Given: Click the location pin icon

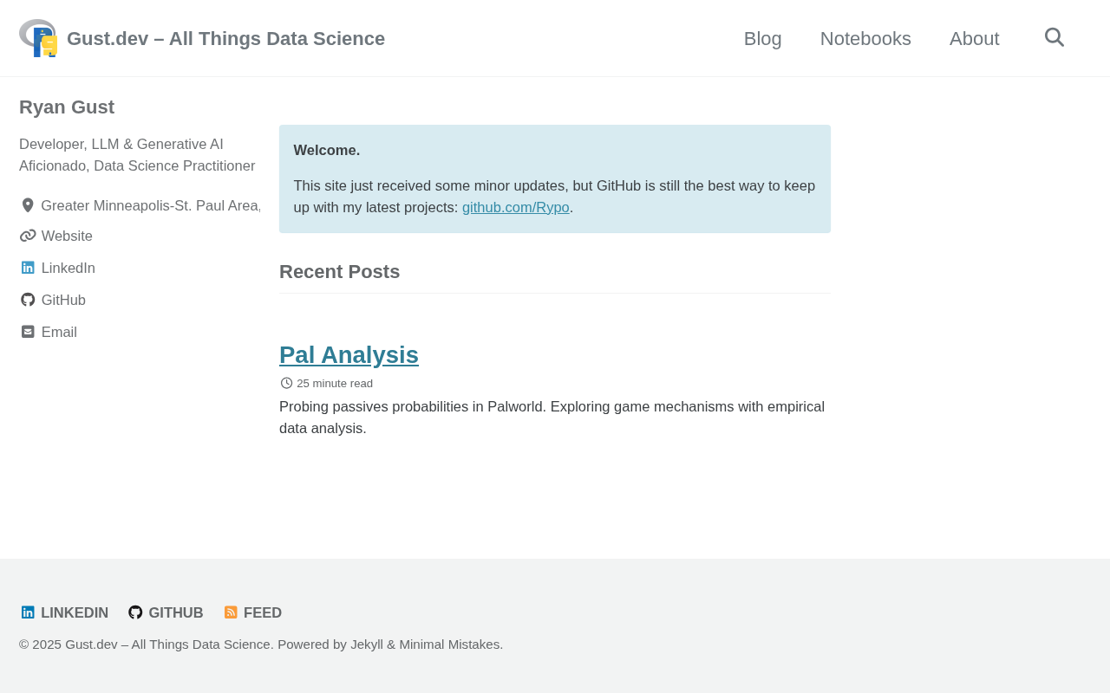Looking at the screenshot, I should tap(28, 205).
